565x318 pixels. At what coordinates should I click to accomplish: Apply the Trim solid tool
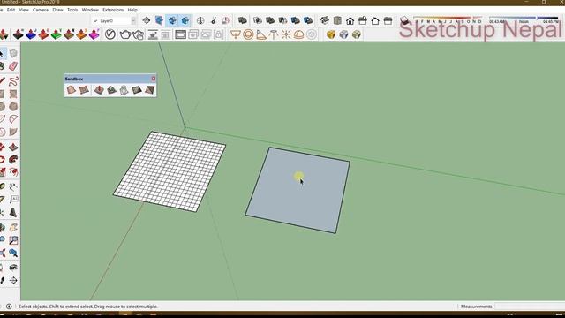[295, 20]
